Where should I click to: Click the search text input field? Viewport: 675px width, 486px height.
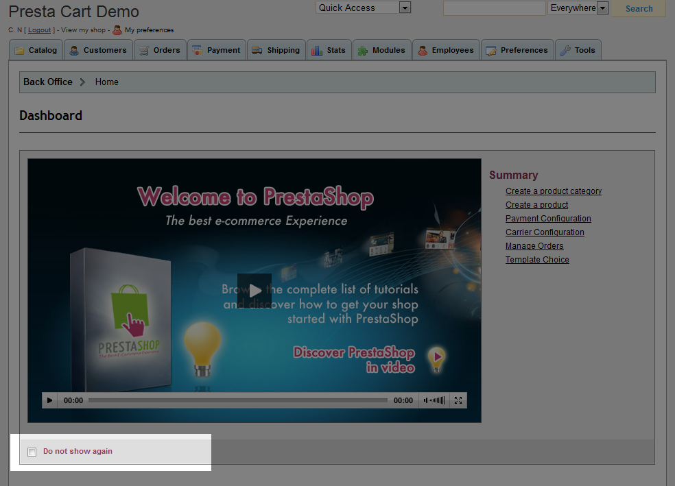pos(495,8)
